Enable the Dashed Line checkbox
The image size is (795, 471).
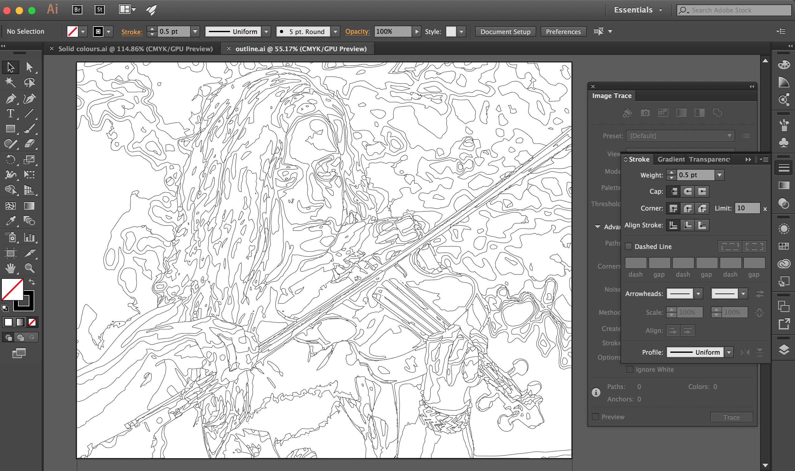[x=629, y=246]
